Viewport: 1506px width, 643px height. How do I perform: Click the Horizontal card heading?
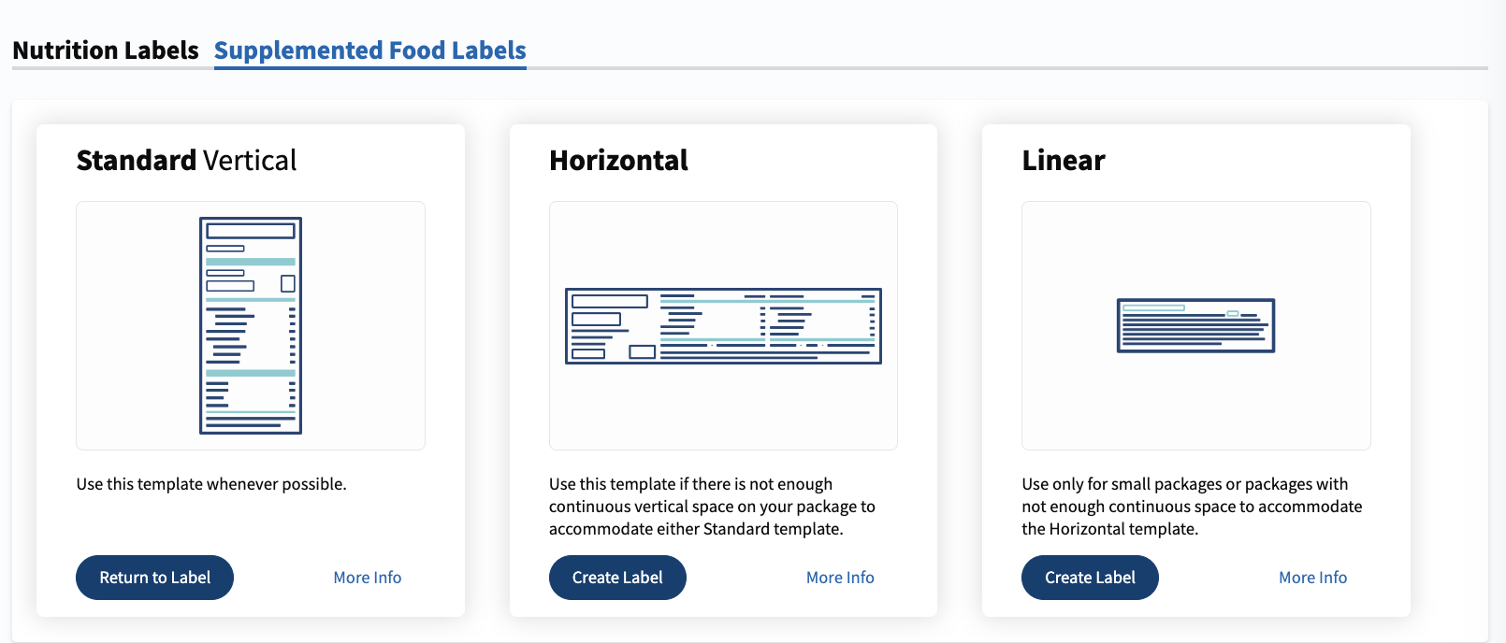coord(618,161)
